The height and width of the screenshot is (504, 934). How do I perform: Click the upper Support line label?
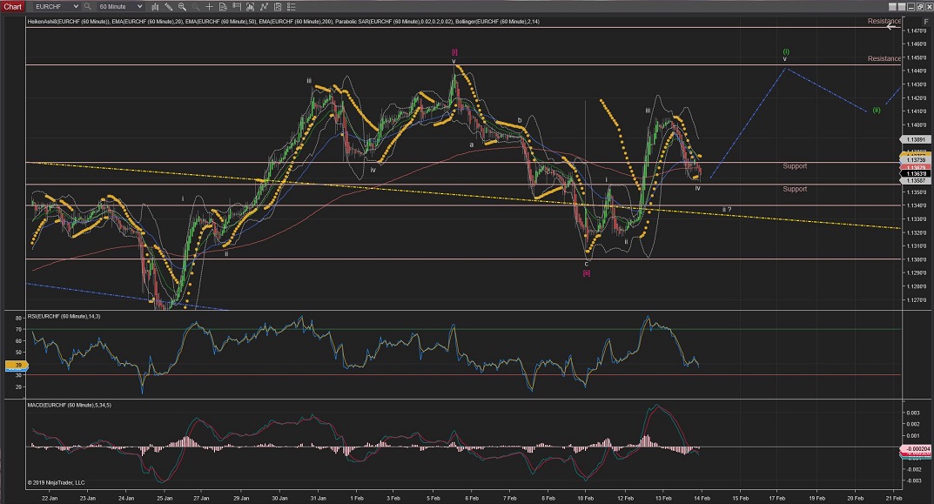point(795,166)
